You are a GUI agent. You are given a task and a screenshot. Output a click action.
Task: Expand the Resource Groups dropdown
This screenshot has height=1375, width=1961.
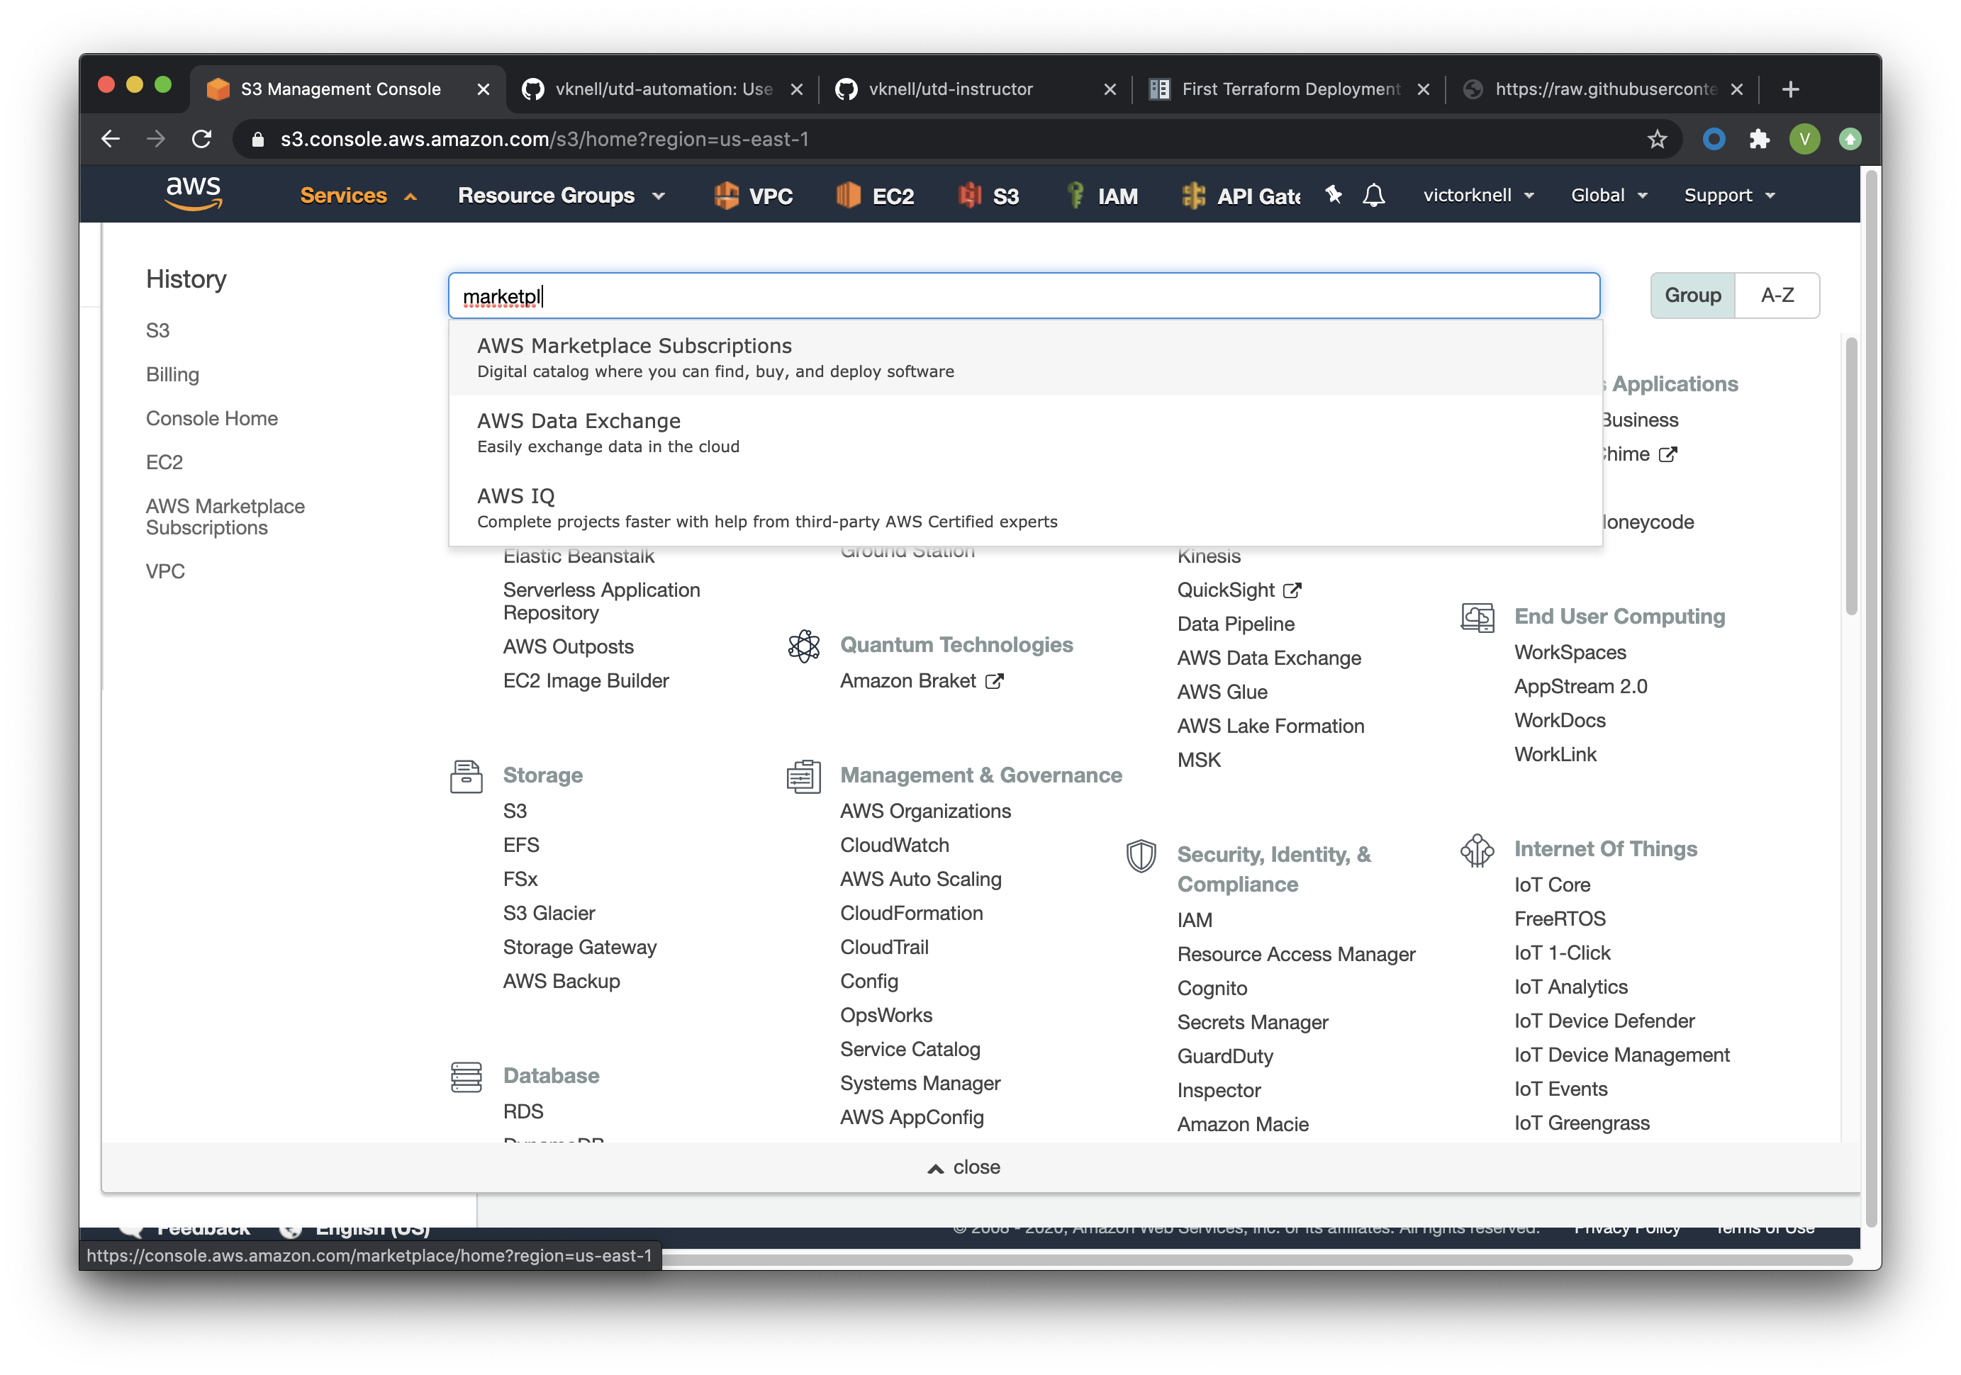tap(561, 196)
